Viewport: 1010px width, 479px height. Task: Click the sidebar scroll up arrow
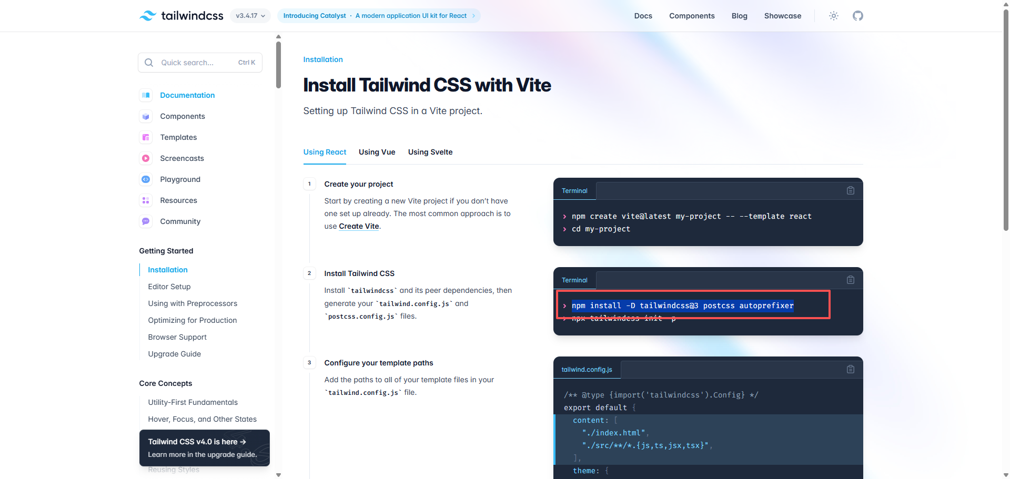278,37
